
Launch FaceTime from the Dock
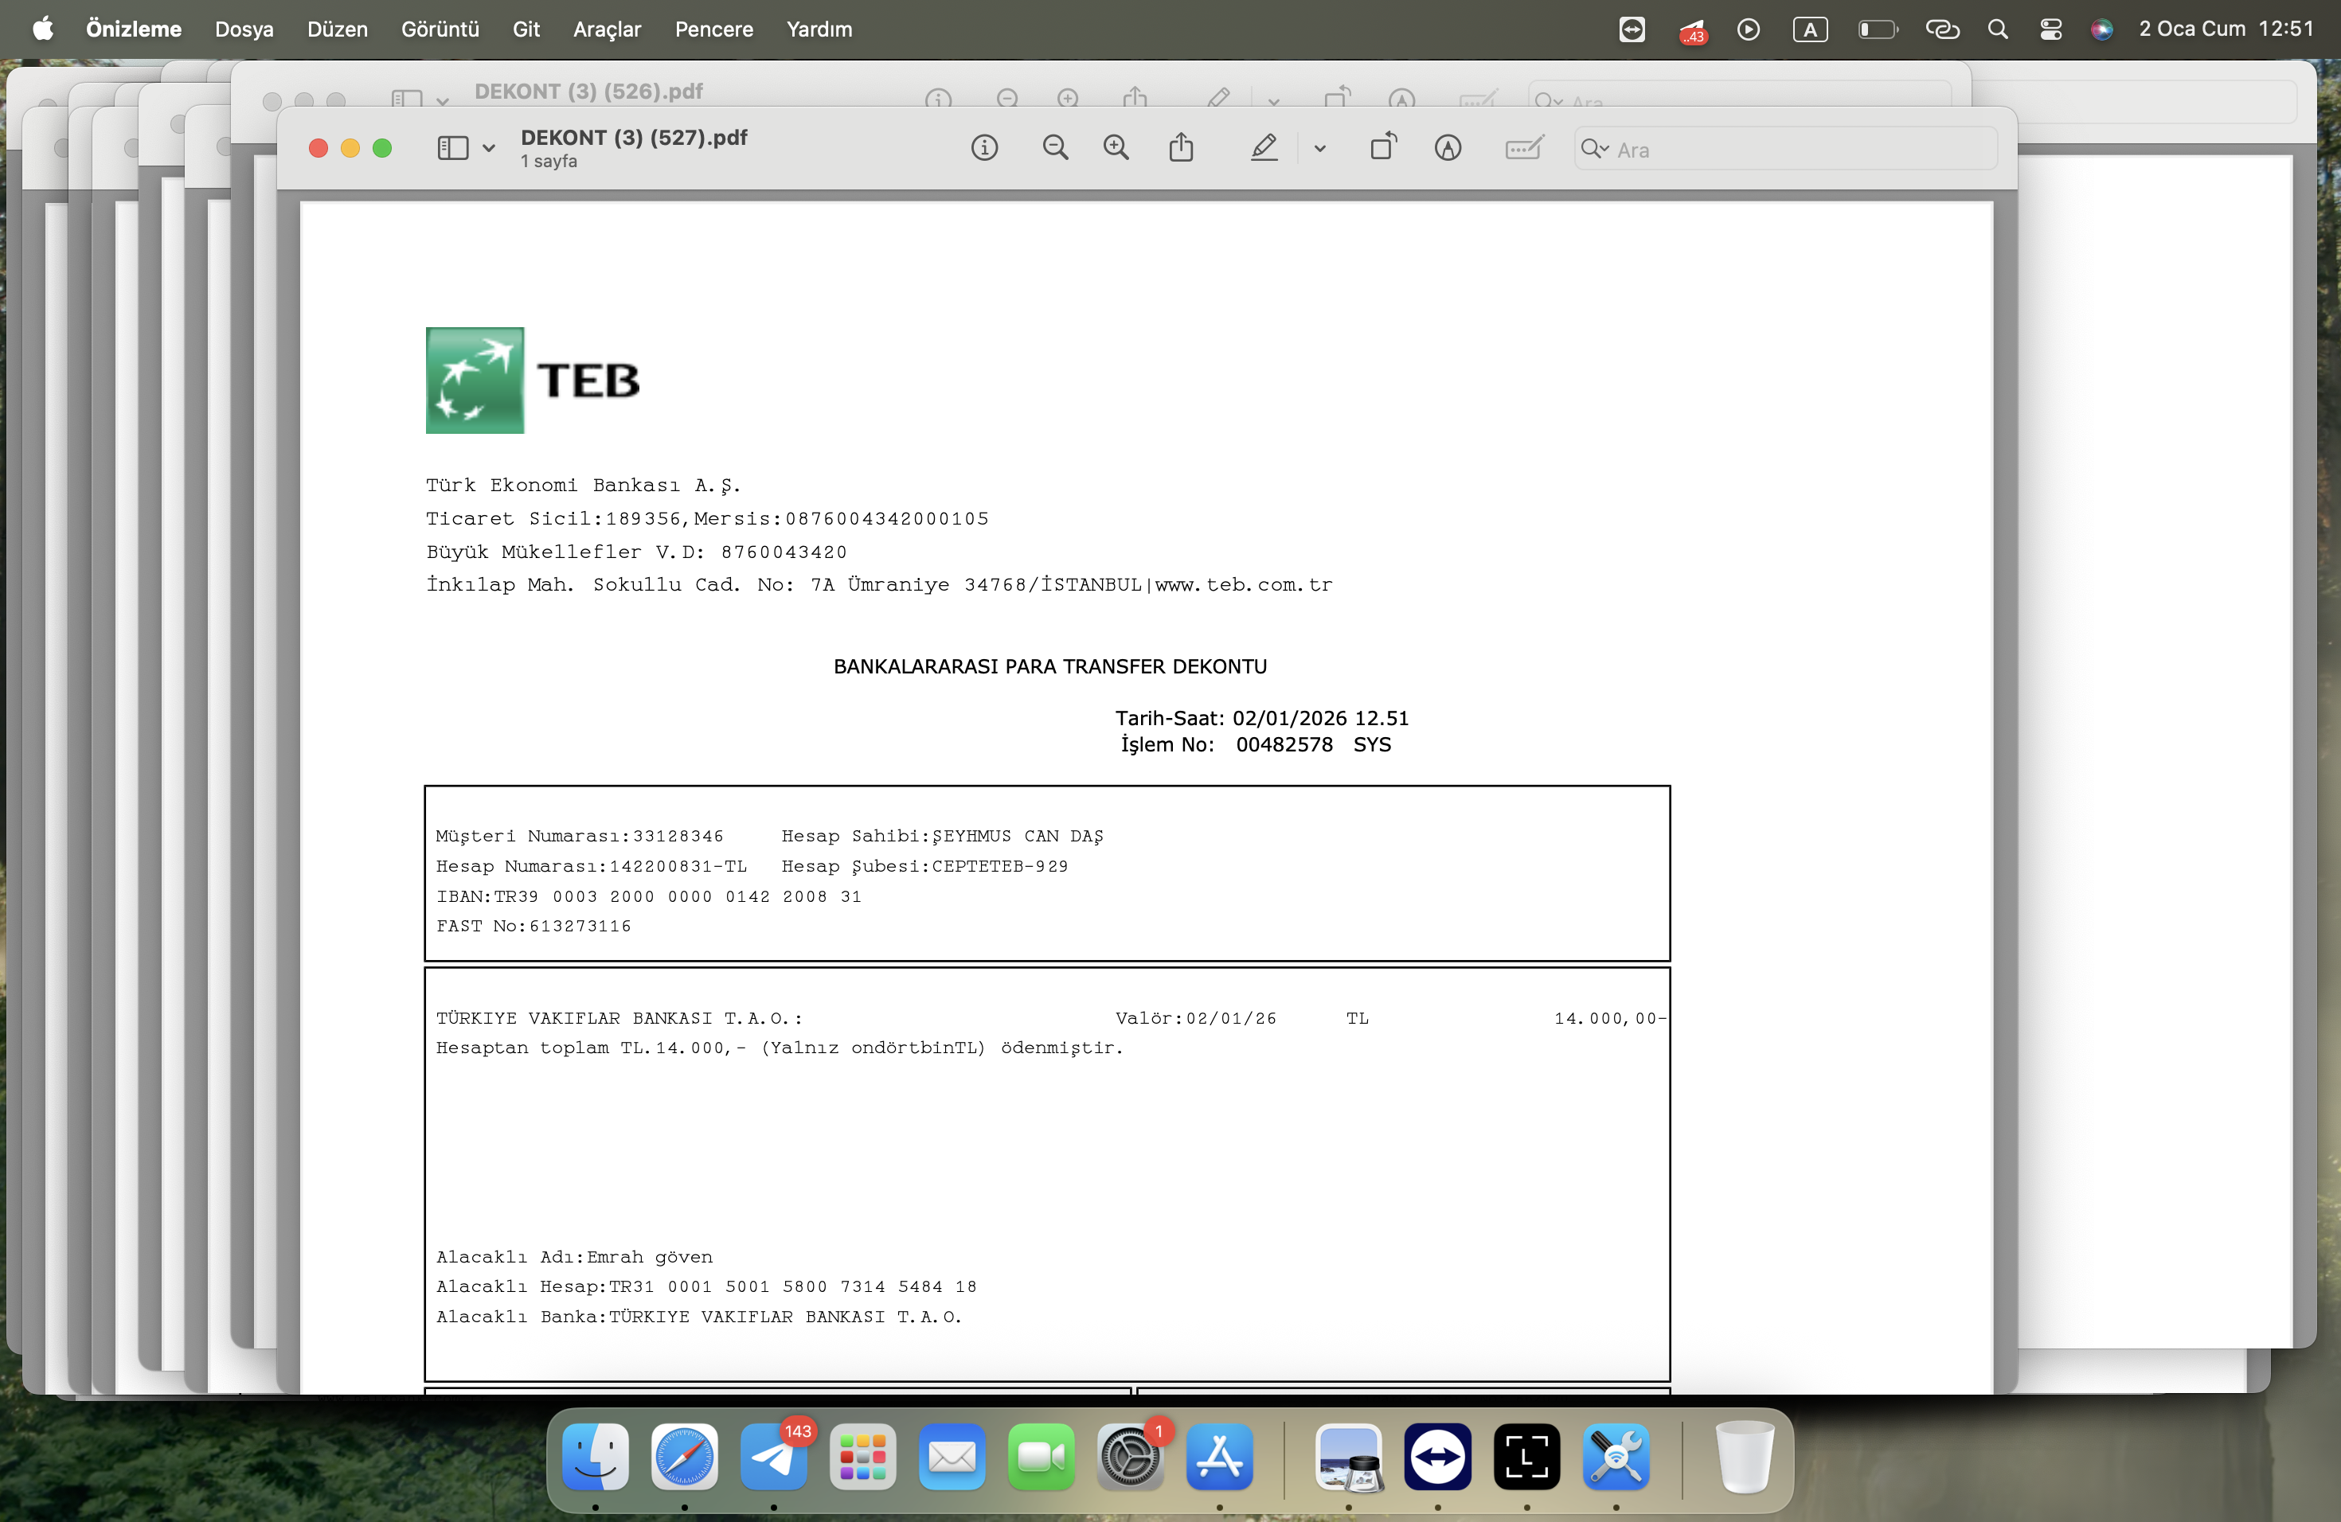tap(1042, 1456)
